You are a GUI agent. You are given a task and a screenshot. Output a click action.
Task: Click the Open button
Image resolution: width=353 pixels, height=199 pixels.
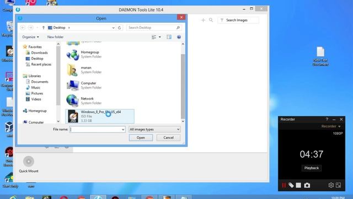141,138
